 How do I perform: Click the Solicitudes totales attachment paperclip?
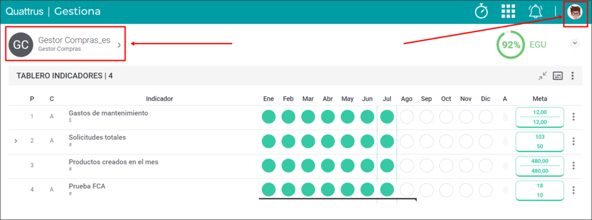[x=505, y=142]
